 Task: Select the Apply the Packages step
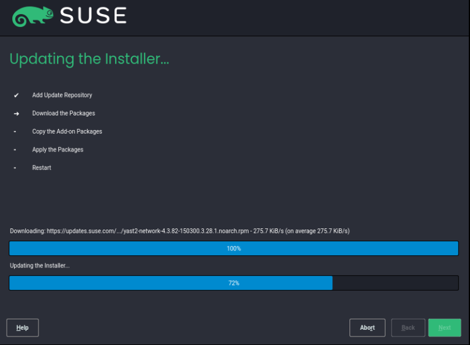(58, 150)
